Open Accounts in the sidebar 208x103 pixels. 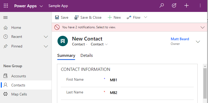26,76
